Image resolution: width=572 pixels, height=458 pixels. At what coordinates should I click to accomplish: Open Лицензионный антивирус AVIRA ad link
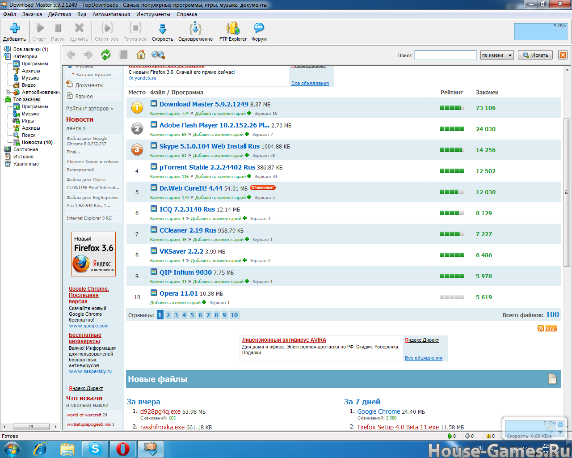point(284,340)
